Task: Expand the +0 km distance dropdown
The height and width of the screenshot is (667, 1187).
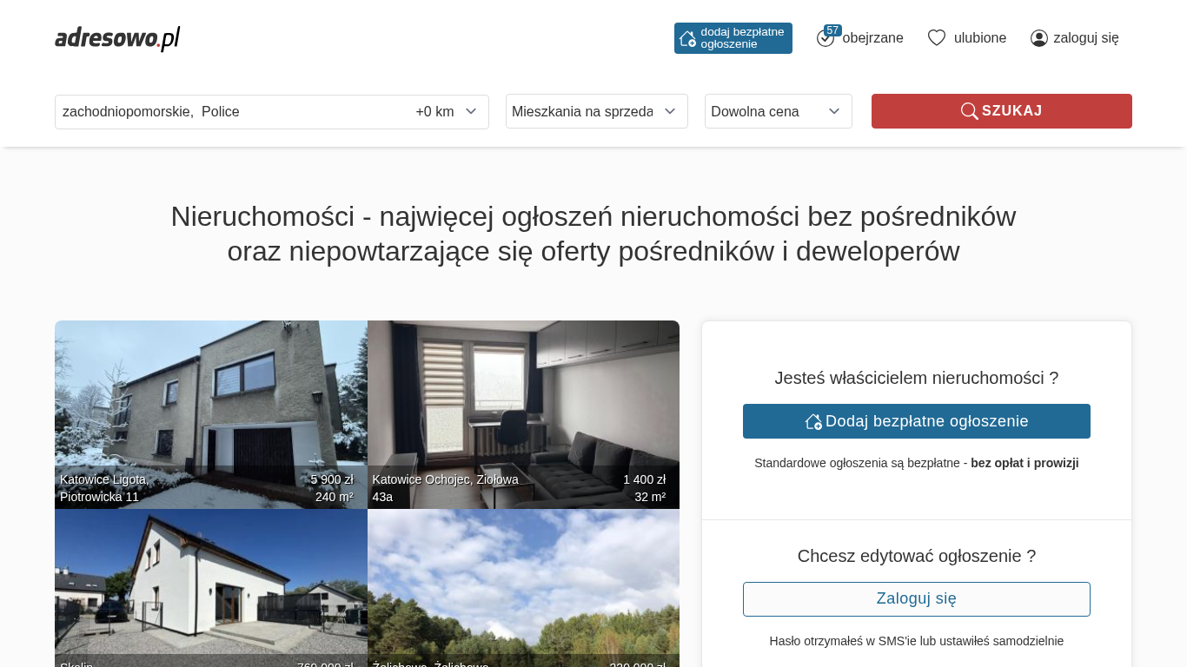Action: pyautogui.click(x=447, y=111)
